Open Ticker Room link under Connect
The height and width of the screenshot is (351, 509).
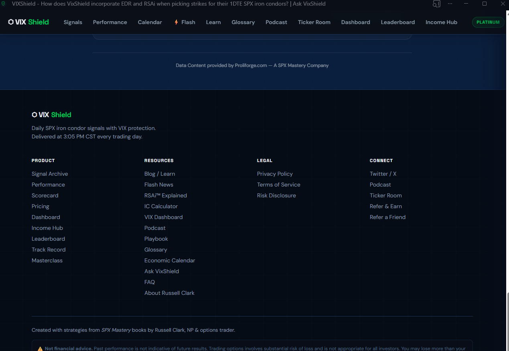pos(385,195)
